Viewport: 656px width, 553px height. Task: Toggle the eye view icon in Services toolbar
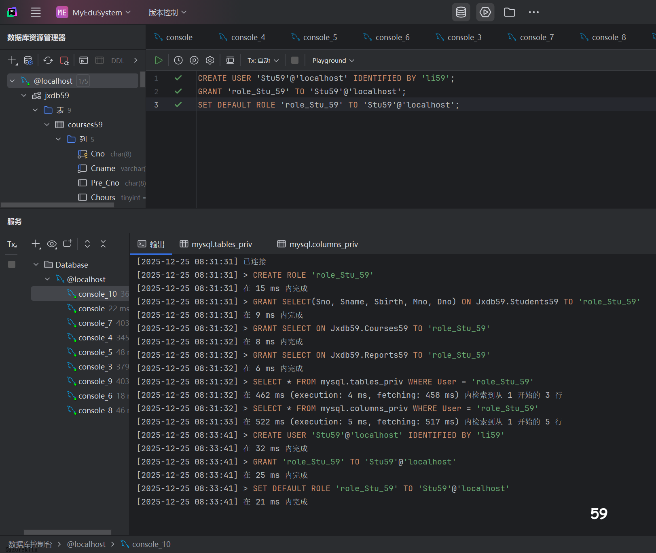(x=52, y=244)
